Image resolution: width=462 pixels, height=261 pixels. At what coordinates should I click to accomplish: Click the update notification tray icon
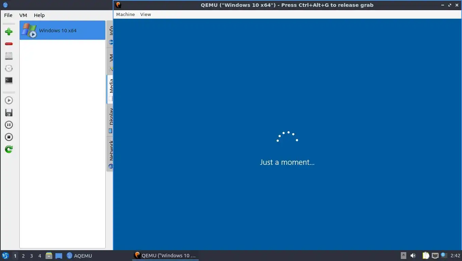point(444,255)
